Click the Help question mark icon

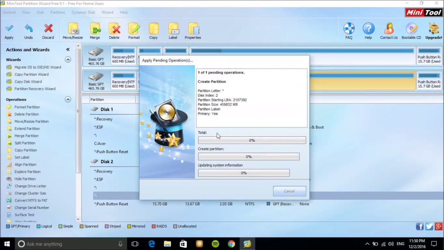pos(368,28)
